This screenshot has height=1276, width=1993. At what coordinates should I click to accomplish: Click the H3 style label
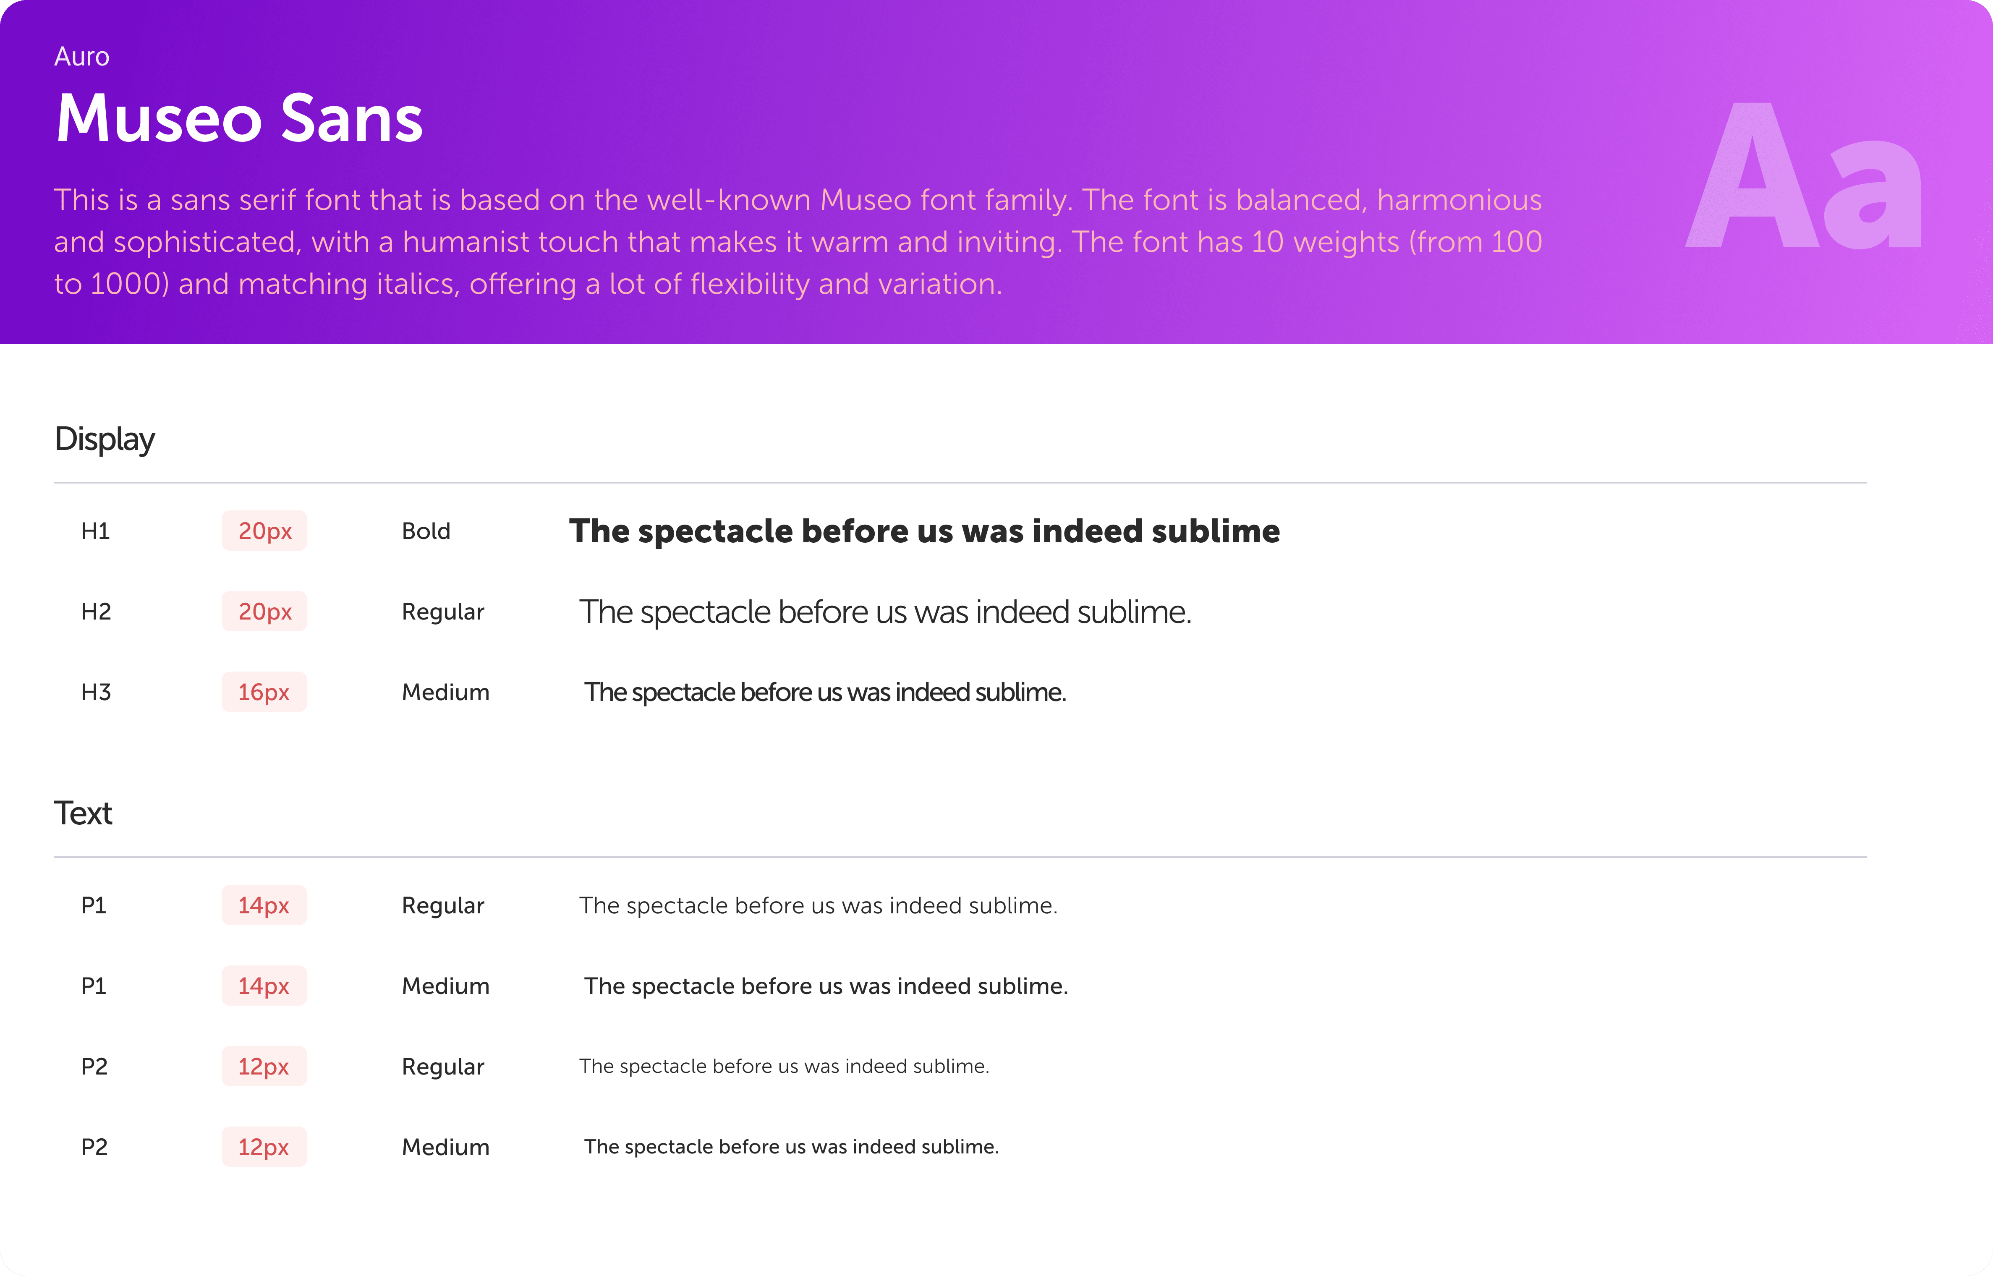tap(96, 692)
